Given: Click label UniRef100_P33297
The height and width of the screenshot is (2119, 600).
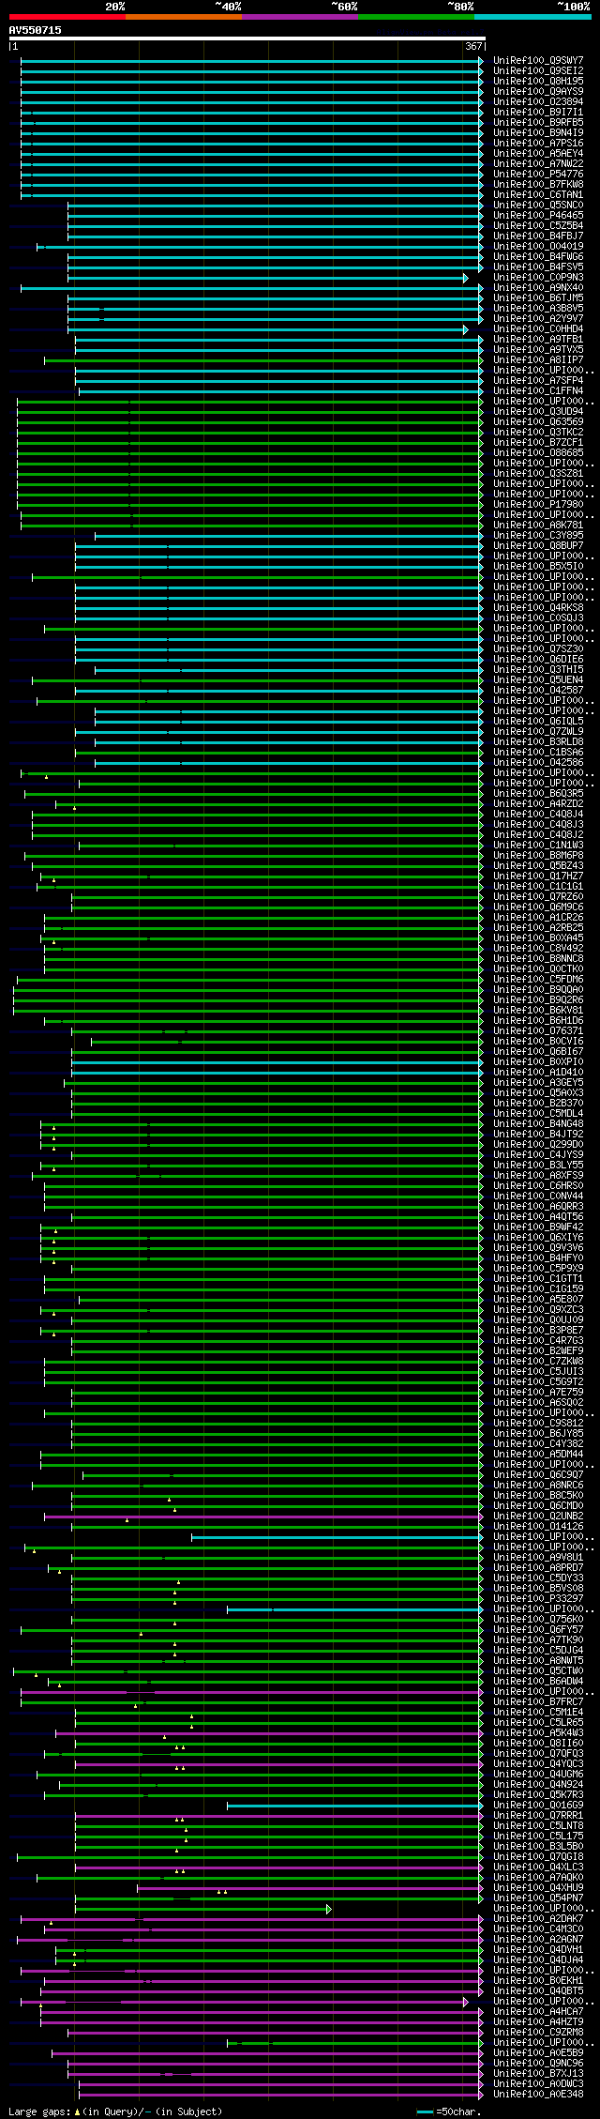Looking at the screenshot, I should (x=538, y=1598).
